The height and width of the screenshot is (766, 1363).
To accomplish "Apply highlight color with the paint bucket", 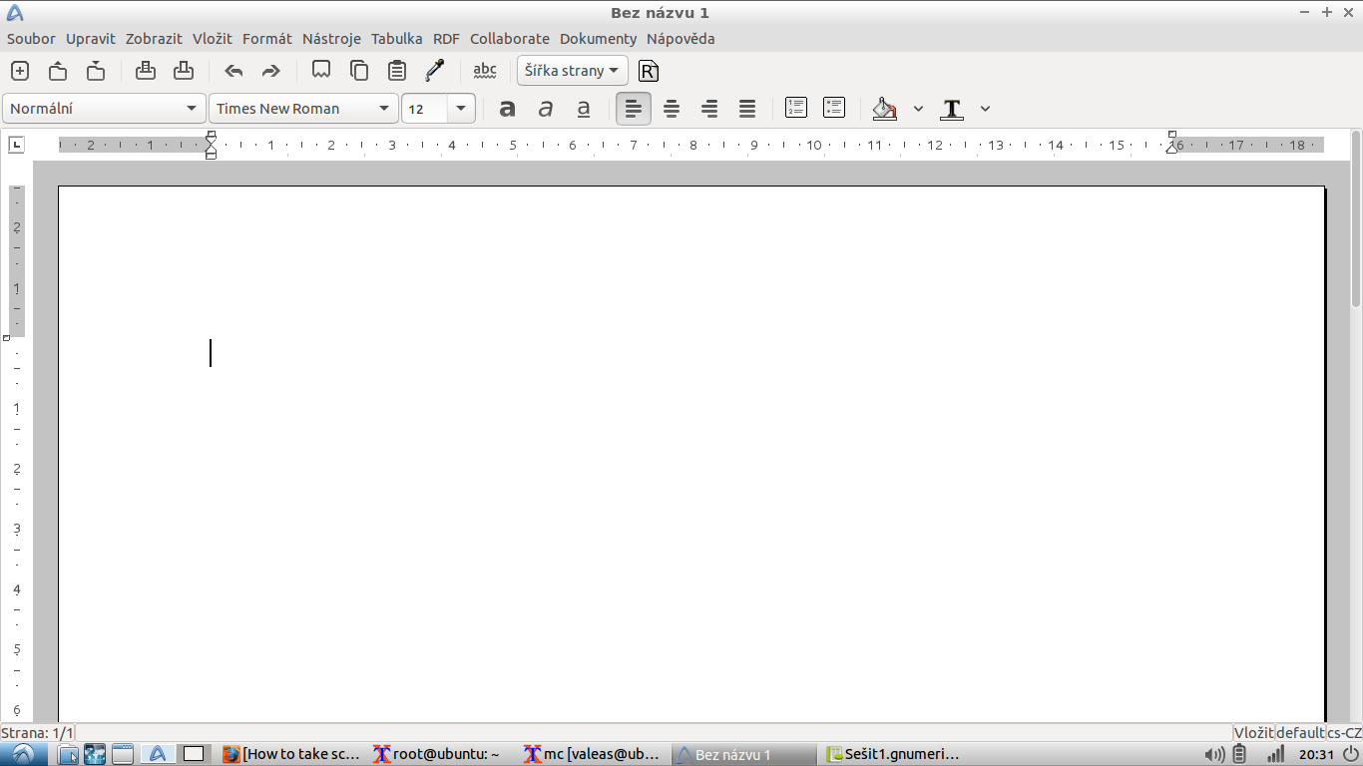I will [x=884, y=109].
